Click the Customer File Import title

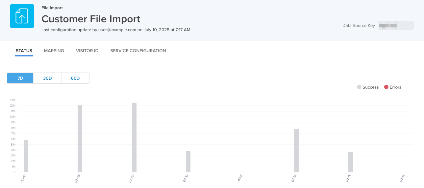click(91, 19)
